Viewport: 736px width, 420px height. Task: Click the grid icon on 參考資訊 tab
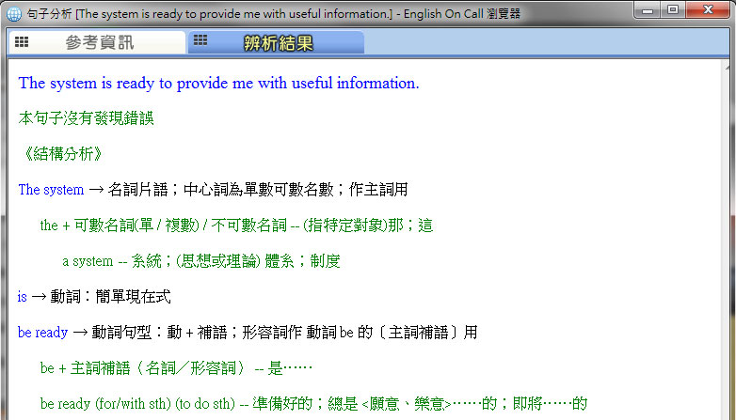(x=22, y=42)
